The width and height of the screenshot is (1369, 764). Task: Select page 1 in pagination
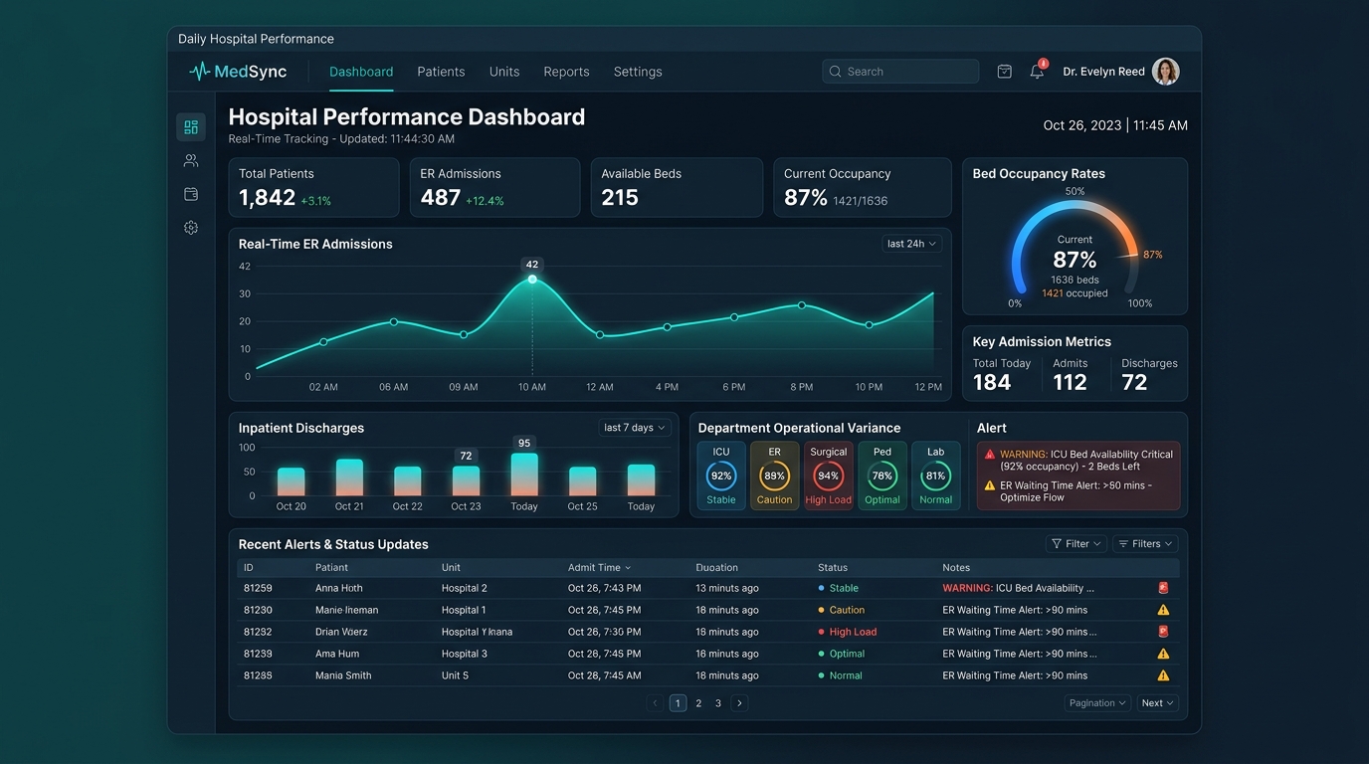(x=678, y=703)
